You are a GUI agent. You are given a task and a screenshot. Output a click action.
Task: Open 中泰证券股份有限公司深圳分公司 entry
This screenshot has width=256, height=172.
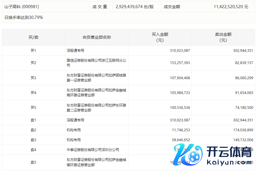pos(93,150)
